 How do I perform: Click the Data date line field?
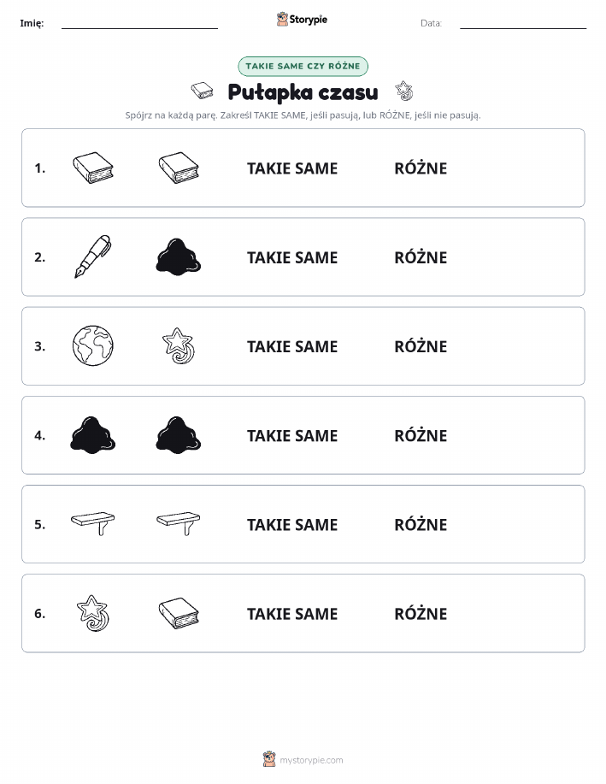pos(523,23)
